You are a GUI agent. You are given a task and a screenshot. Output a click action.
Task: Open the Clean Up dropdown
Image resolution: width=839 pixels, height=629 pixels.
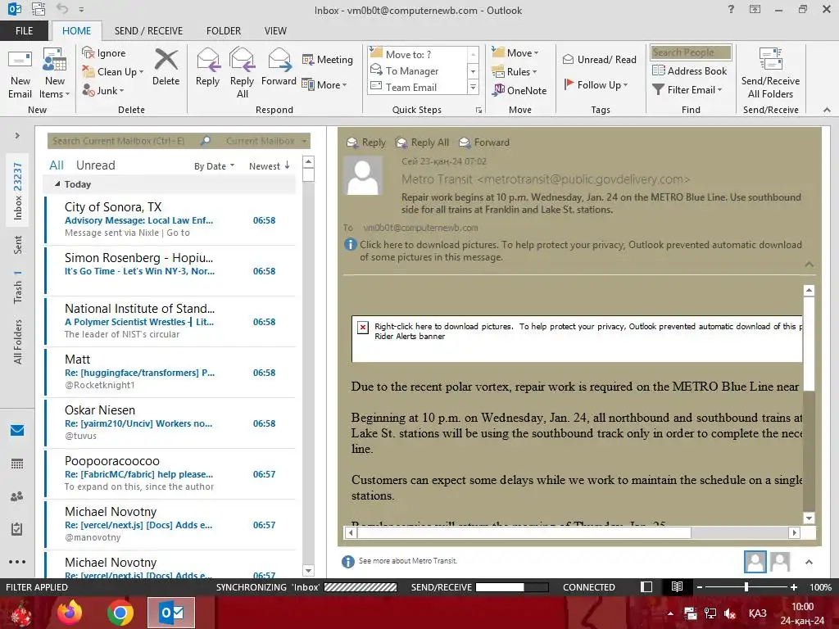pyautogui.click(x=113, y=72)
